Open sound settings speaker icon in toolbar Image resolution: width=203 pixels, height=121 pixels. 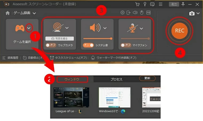click(x=135, y=13)
